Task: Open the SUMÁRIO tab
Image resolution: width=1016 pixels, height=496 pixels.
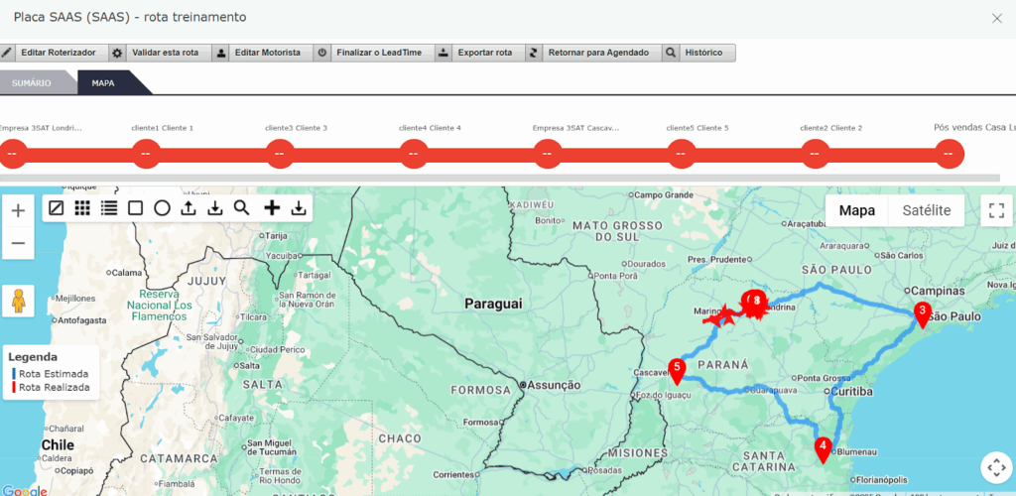Action: click(32, 83)
